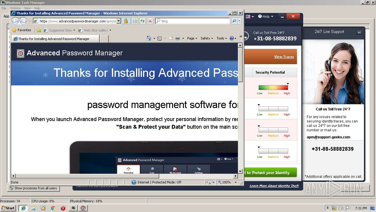Click the privacy report icon in status bar
376x212 pixels.
click(x=209, y=182)
